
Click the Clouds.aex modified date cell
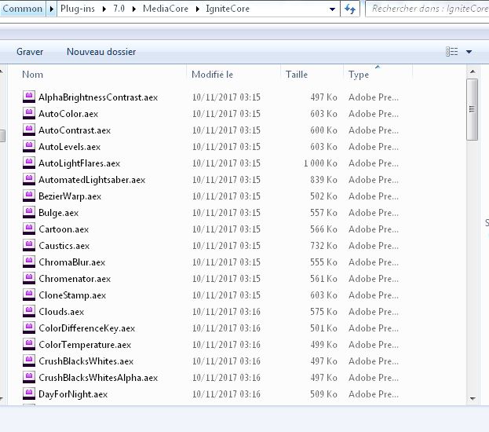[x=226, y=312]
